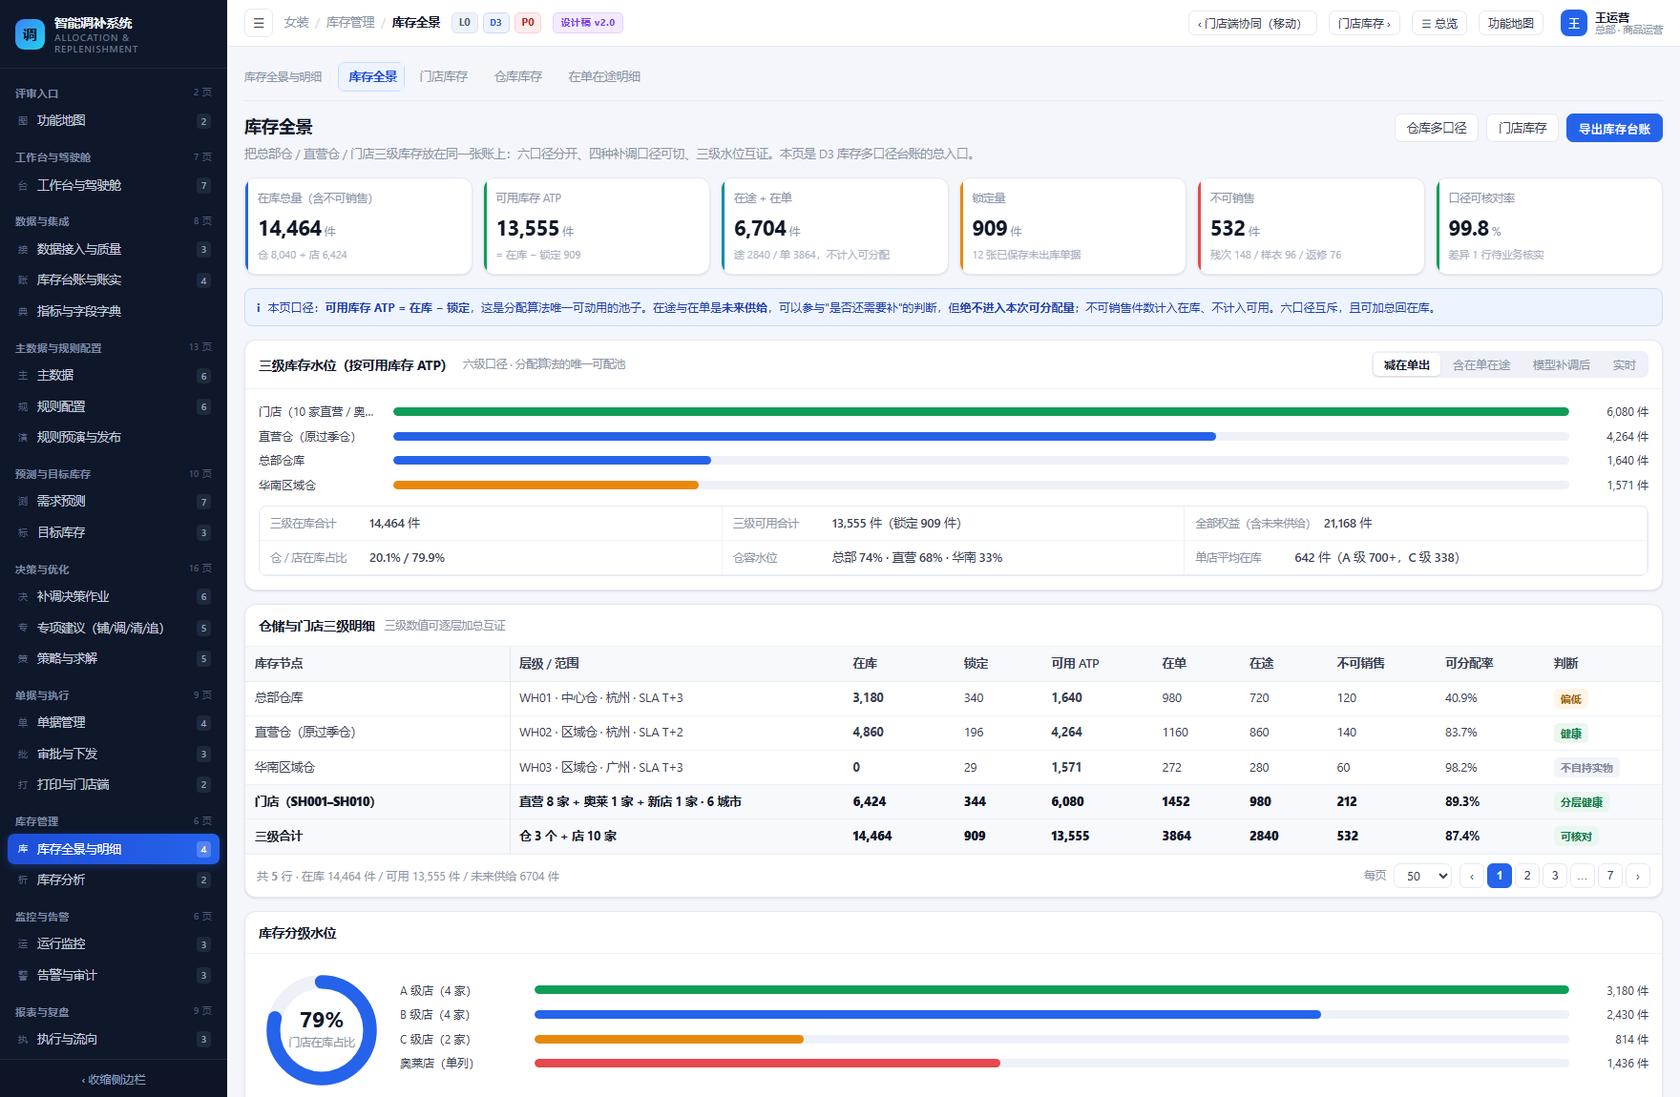This screenshot has width=1680, height=1097.
Task: Click the app logo icon in sidebar
Action: click(x=30, y=34)
